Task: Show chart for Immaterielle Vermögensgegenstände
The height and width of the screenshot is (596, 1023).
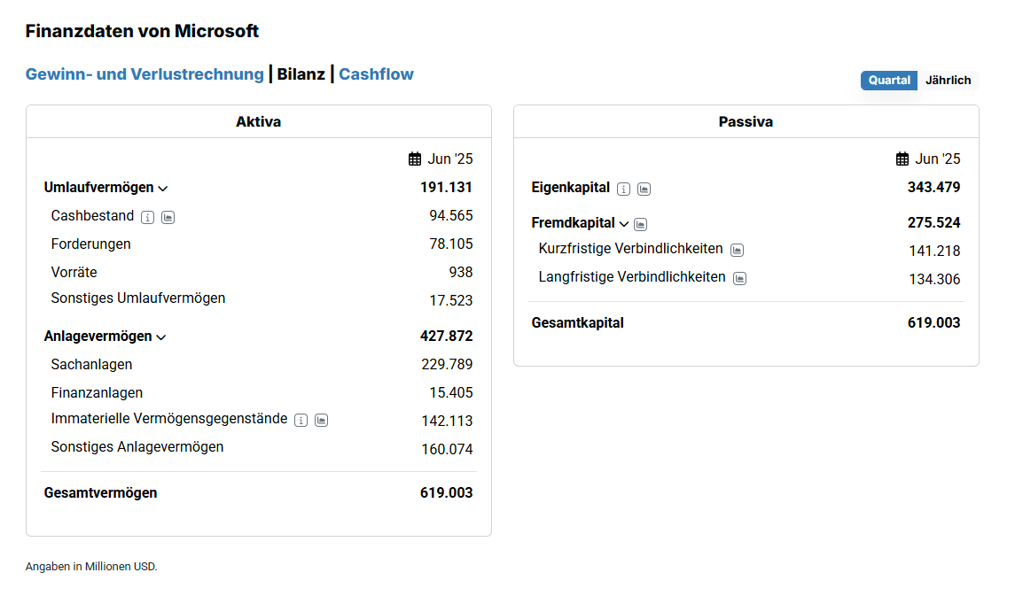Action: [x=321, y=420]
